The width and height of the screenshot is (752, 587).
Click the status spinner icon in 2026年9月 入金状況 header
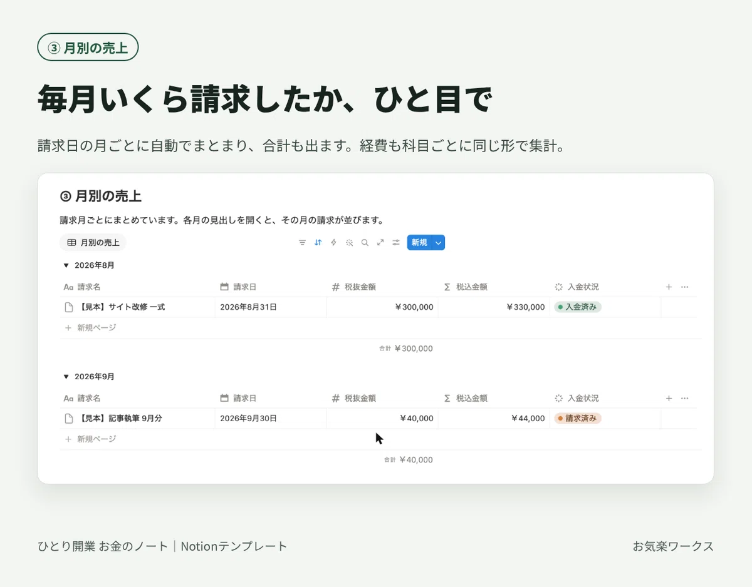coord(559,398)
